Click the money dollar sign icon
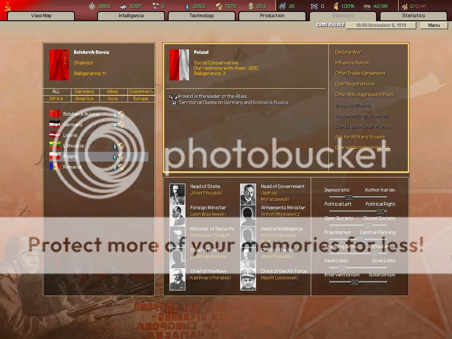The width and height of the screenshot is (452, 339). (x=251, y=6)
